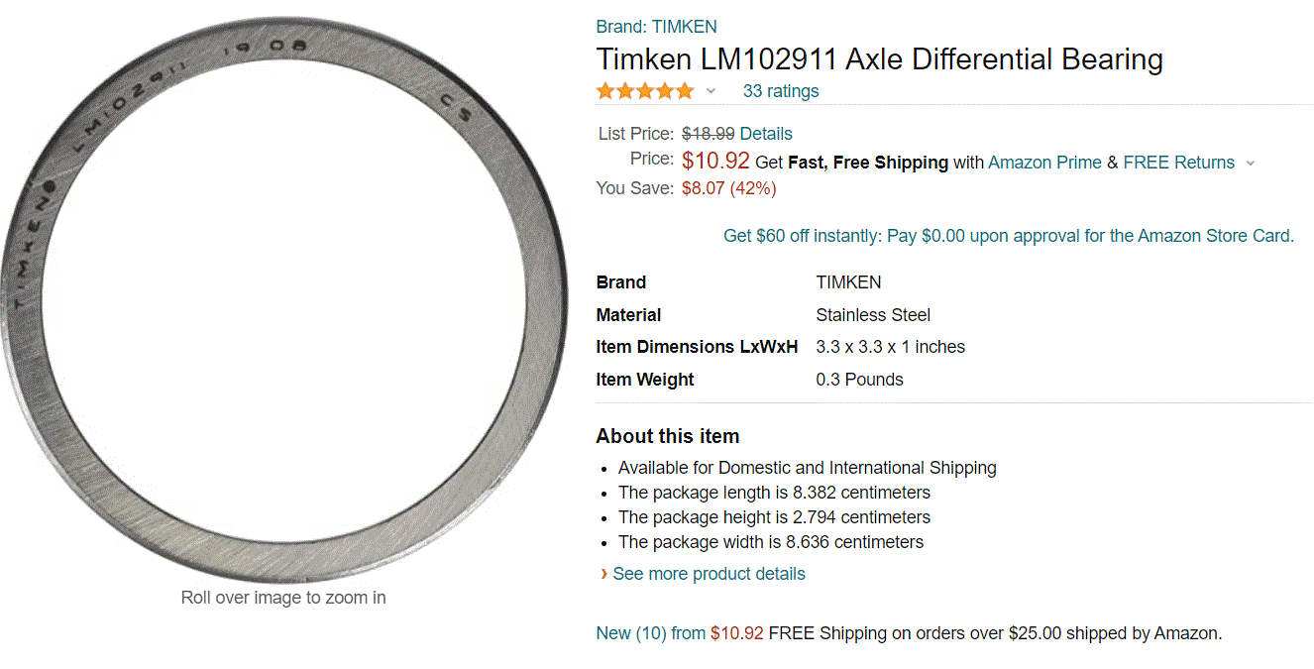
Task: Click the Timken LM102911 product title
Action: click(879, 59)
